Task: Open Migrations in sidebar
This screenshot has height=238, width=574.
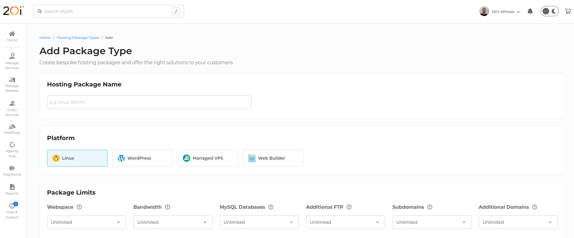Action: 12,171
